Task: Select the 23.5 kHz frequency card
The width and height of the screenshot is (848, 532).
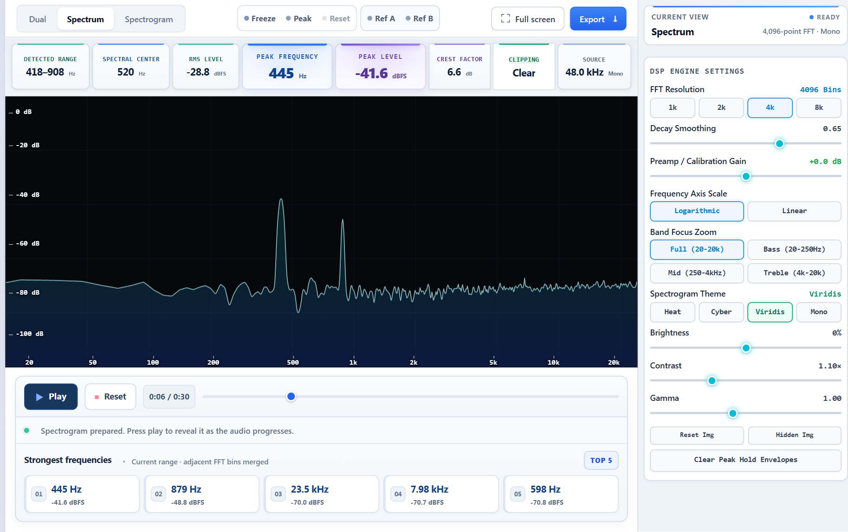Action: click(322, 494)
